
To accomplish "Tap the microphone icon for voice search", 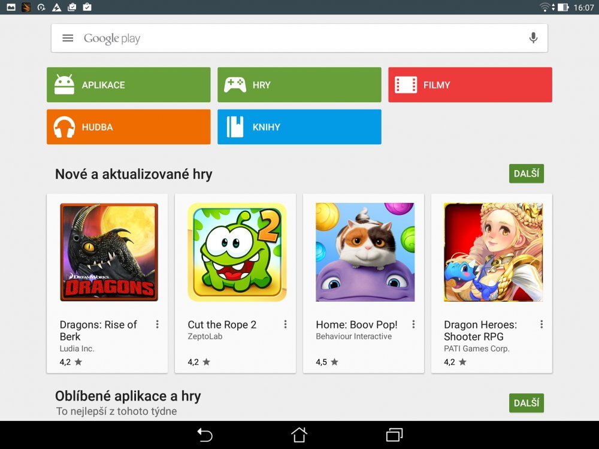I will coord(533,37).
